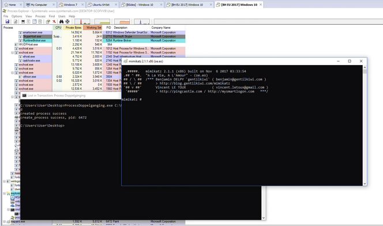
Task: Click the smartscreen.exe process icon
Action: pyautogui.click(x=21, y=32)
